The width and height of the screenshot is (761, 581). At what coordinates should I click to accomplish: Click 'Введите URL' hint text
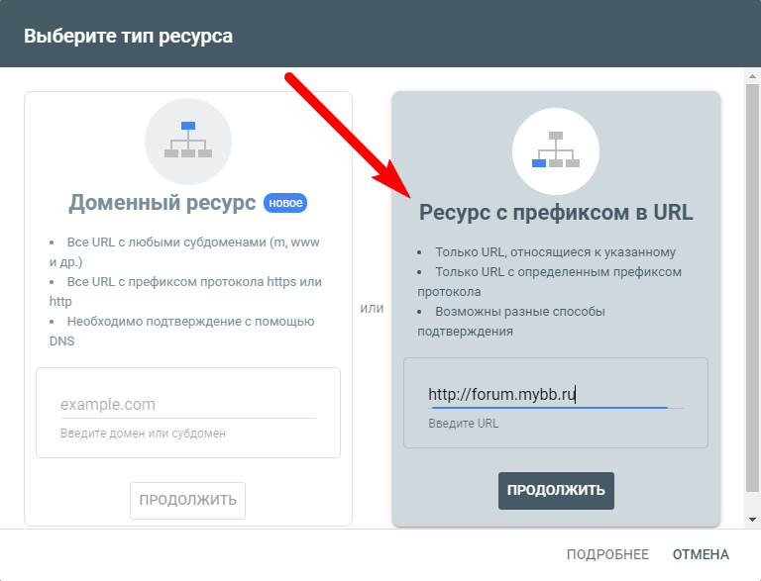pos(463,424)
